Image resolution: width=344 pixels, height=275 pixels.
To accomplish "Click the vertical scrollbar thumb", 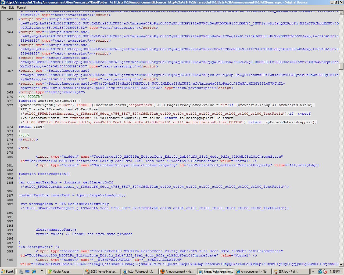I will coord(341,66).
